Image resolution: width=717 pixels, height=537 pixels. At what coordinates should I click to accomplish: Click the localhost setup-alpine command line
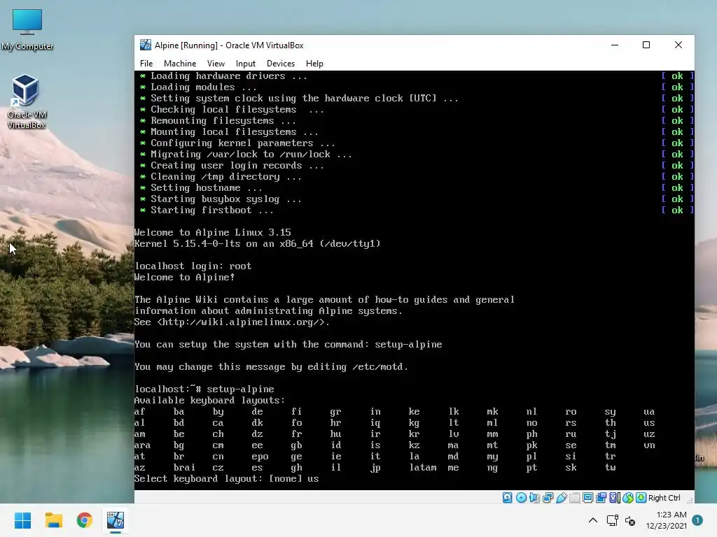coord(204,389)
